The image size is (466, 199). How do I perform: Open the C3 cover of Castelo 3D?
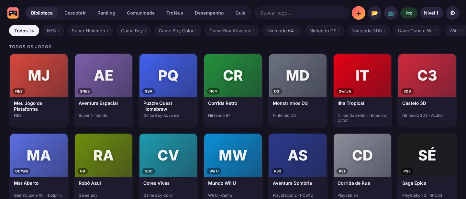[427, 75]
